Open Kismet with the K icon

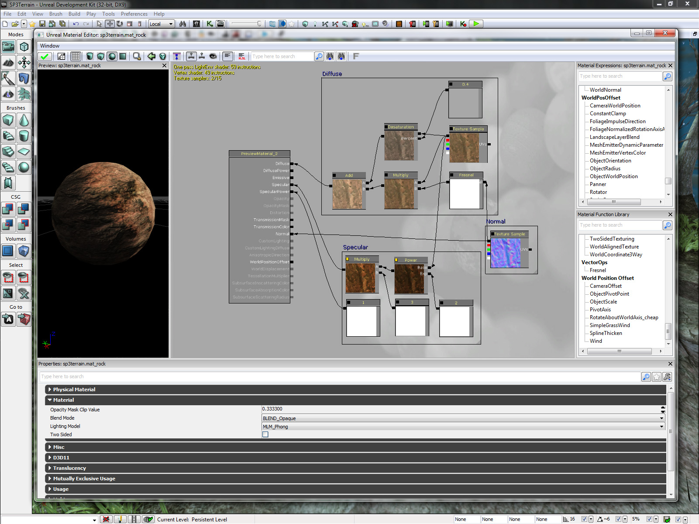pos(210,24)
